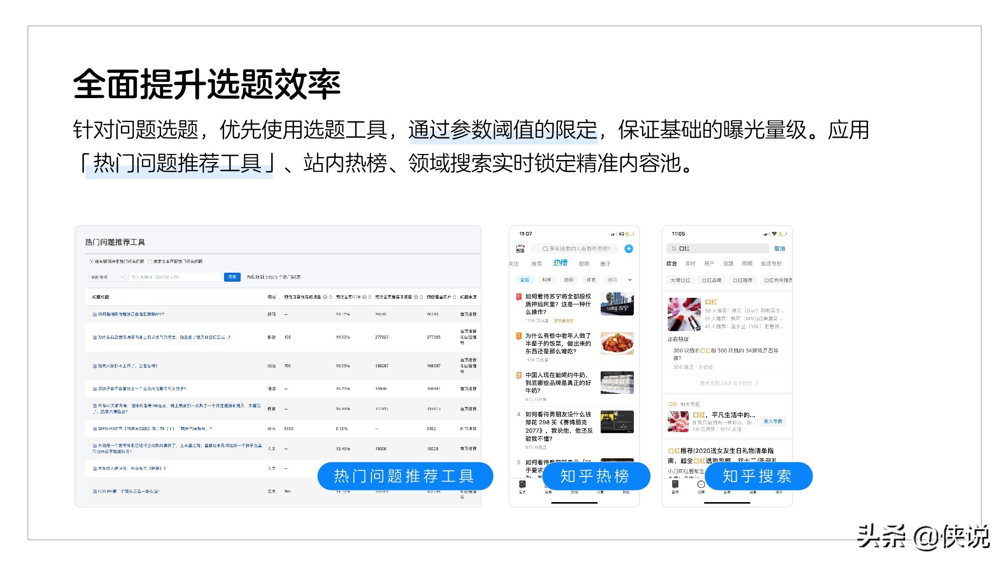Open the Cyberpunk 2077 question thumbnail
The height and width of the screenshot is (566, 1007).
(x=617, y=422)
